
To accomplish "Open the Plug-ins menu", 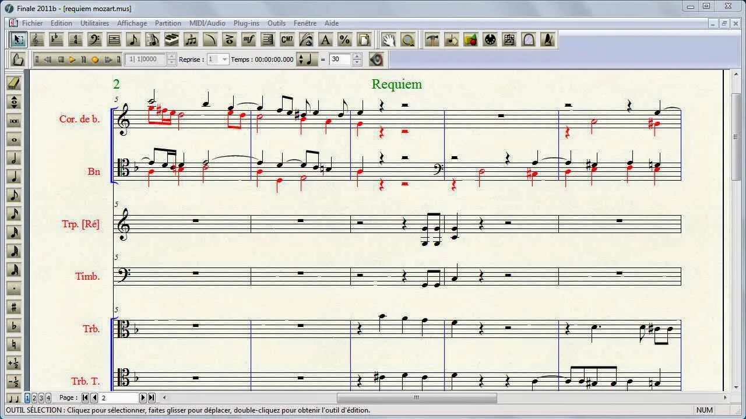I will (x=247, y=23).
